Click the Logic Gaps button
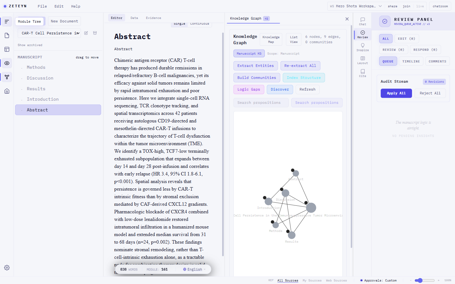Image resolution: width=455 pixels, height=284 pixels. click(249, 90)
